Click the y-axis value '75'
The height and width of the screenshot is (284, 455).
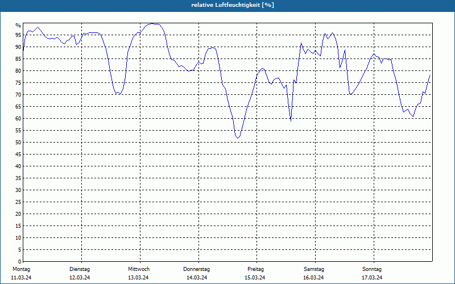(x=18, y=83)
